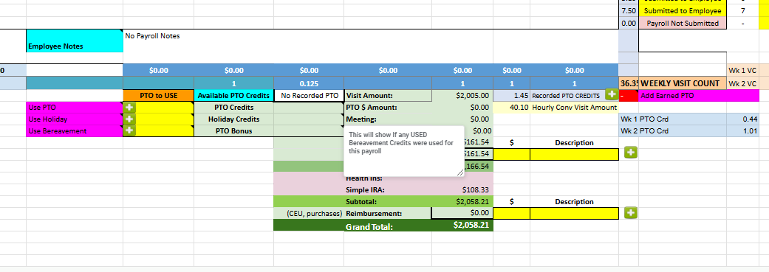
Task: Click the green plus icon beside Use PTO
Action: [129, 107]
